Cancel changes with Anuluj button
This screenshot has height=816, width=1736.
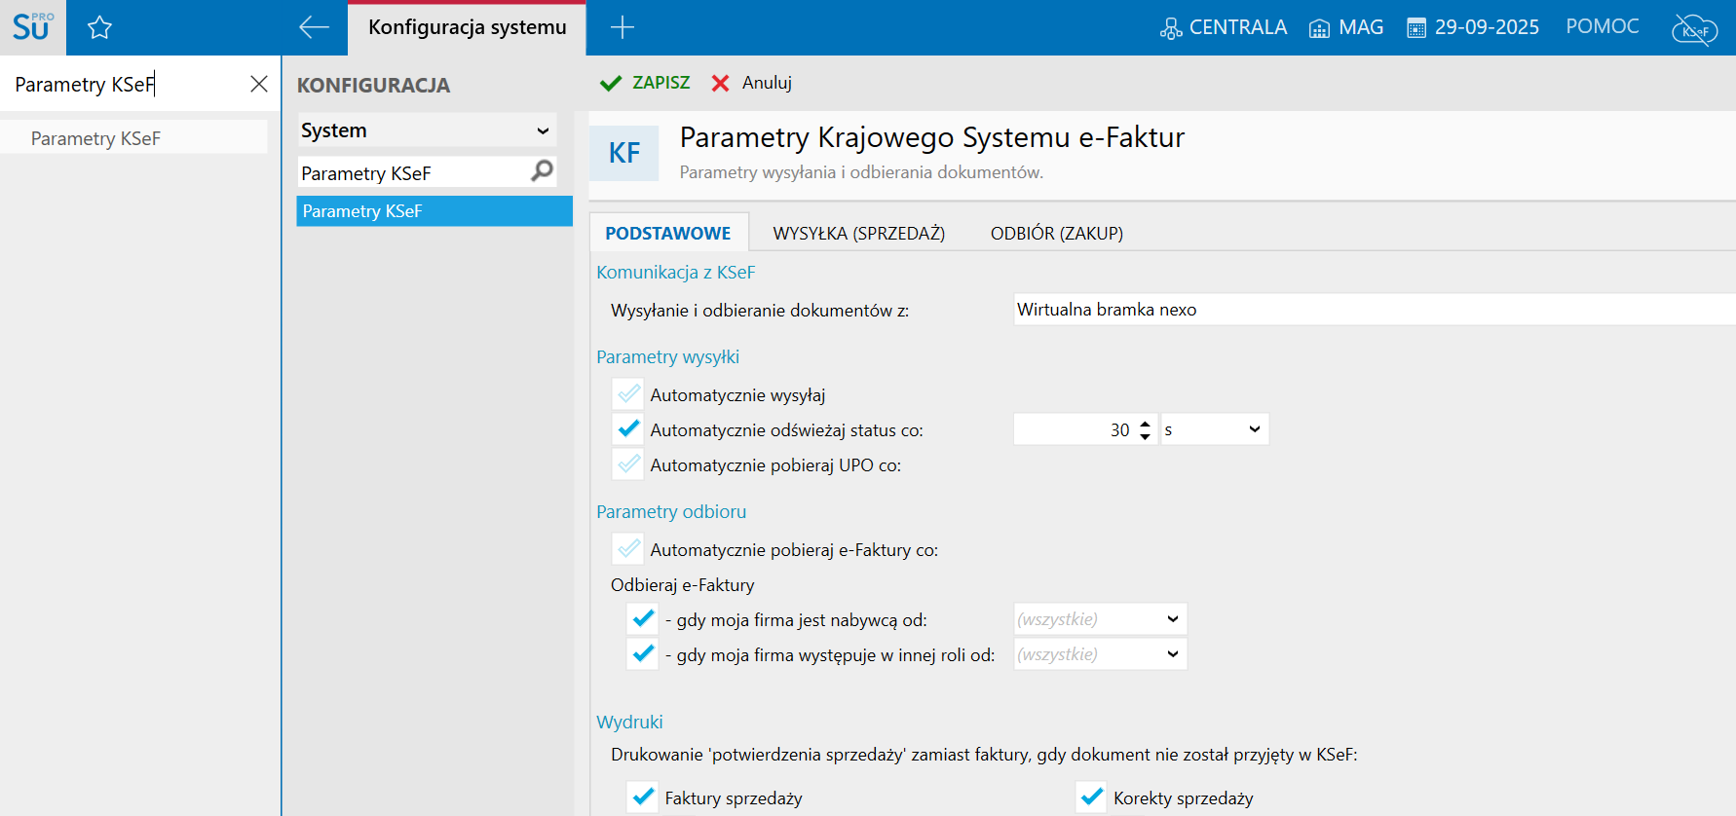[751, 83]
